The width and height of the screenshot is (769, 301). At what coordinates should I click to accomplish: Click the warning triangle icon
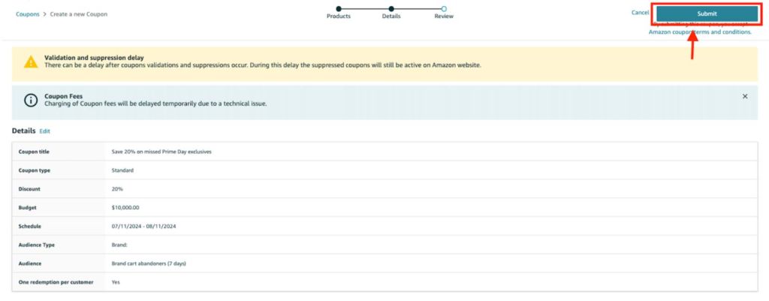[x=30, y=62]
